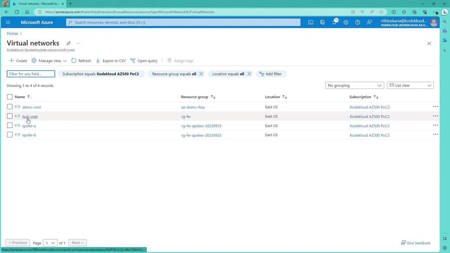
Task: Close the Virtual networks blade
Action: click(429, 44)
